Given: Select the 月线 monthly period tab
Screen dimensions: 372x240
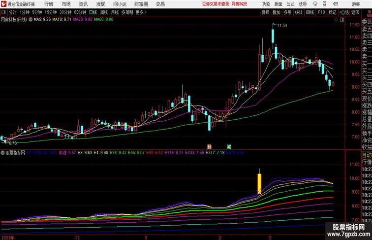Looking at the screenshot, I should [115, 12].
